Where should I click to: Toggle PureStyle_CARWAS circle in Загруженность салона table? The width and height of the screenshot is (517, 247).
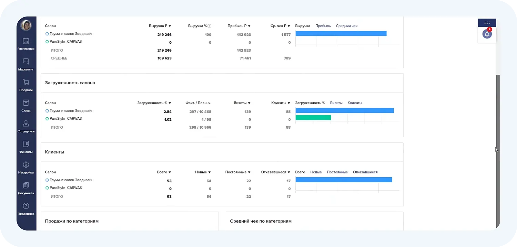[47, 119]
